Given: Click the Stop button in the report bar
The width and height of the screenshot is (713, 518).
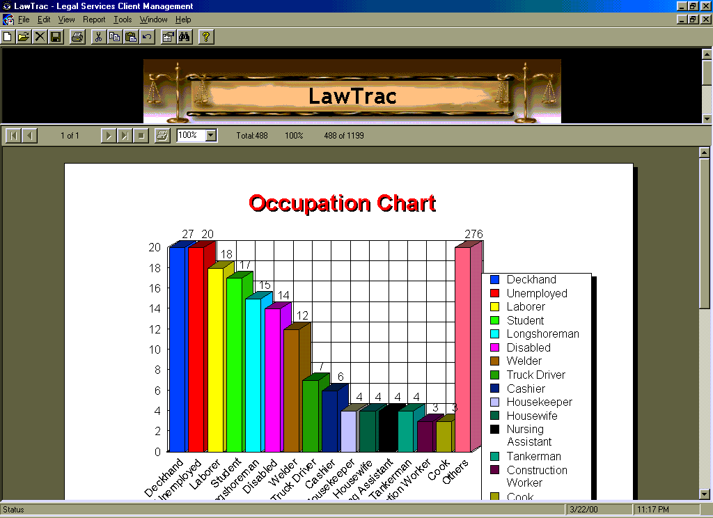Looking at the screenshot, I should [141, 136].
